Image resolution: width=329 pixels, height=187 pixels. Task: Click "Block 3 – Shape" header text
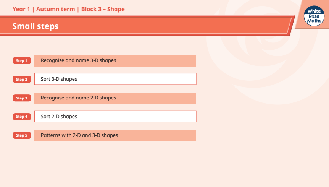(103, 9)
